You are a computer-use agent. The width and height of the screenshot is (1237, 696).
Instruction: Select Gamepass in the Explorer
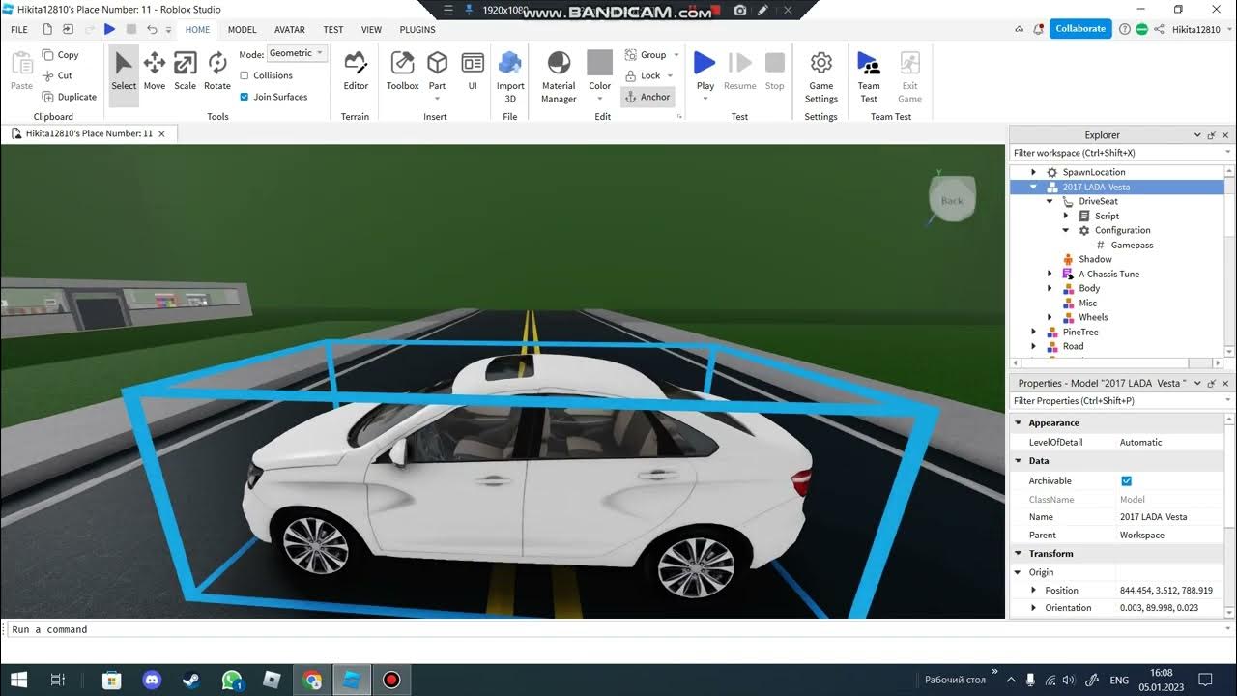coord(1132,245)
